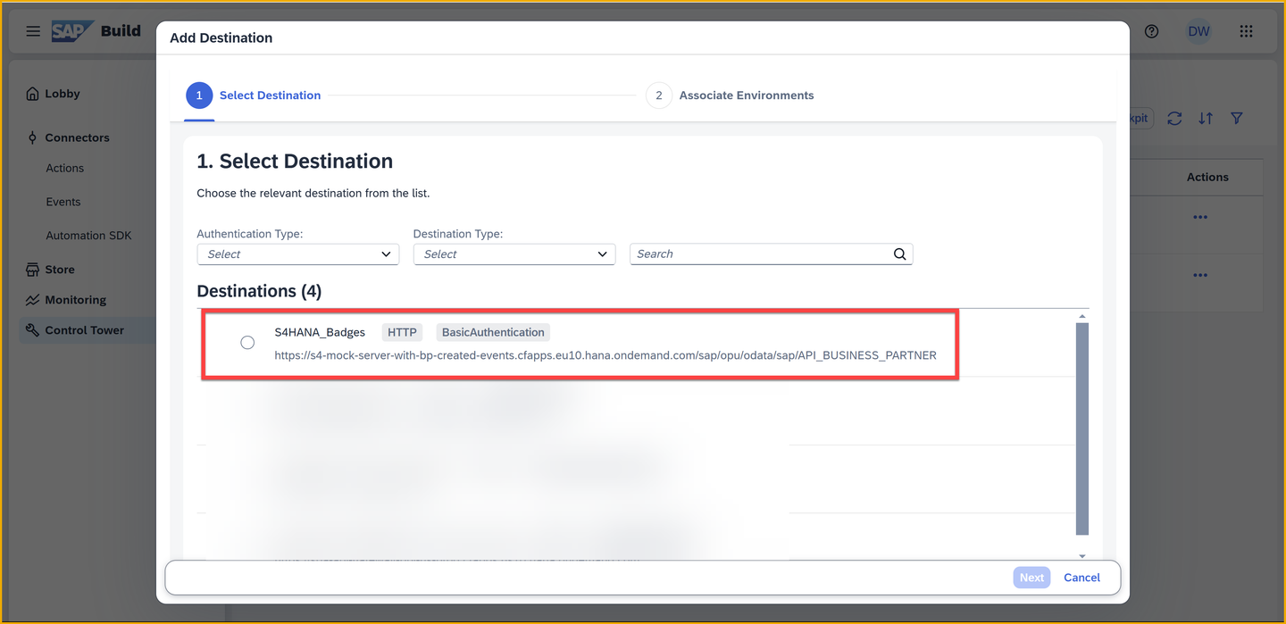Image resolution: width=1286 pixels, height=624 pixels.
Task: Open the help question mark icon
Action: point(1152,31)
